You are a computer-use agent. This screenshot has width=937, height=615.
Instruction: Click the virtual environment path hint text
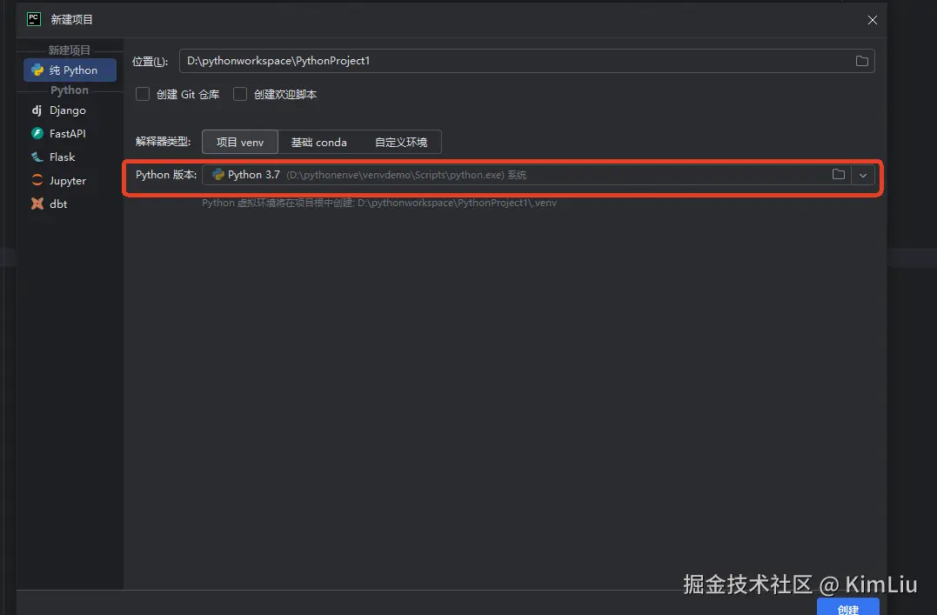[379, 203]
